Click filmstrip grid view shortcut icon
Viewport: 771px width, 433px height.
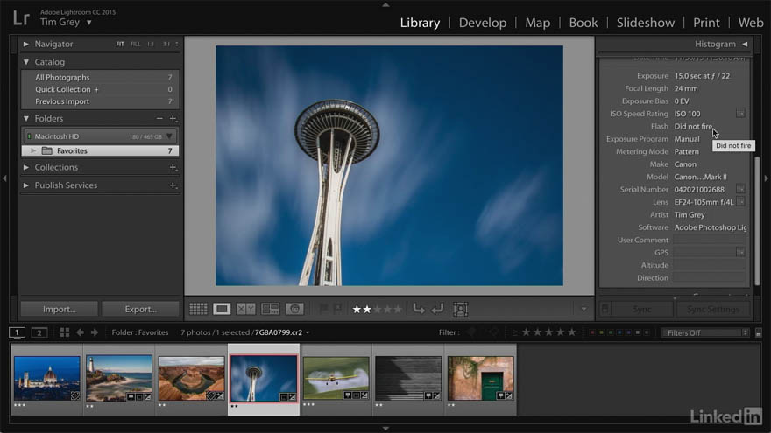coord(65,332)
